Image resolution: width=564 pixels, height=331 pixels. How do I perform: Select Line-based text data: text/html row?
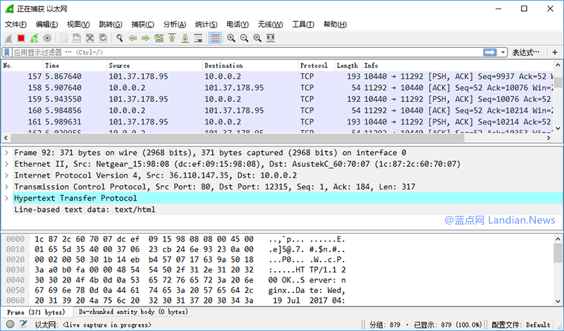pos(288,210)
